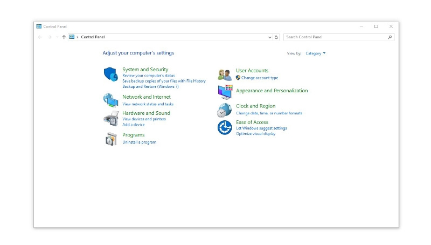Open Recent locations dropdown arrow
The height and width of the screenshot is (245, 431).
pyautogui.click(x=57, y=37)
